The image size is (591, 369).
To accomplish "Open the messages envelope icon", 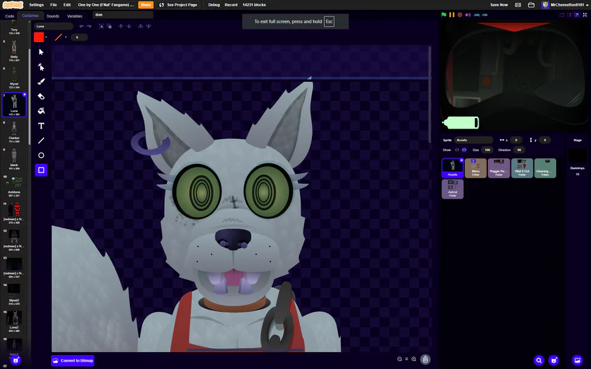I will [518, 5].
